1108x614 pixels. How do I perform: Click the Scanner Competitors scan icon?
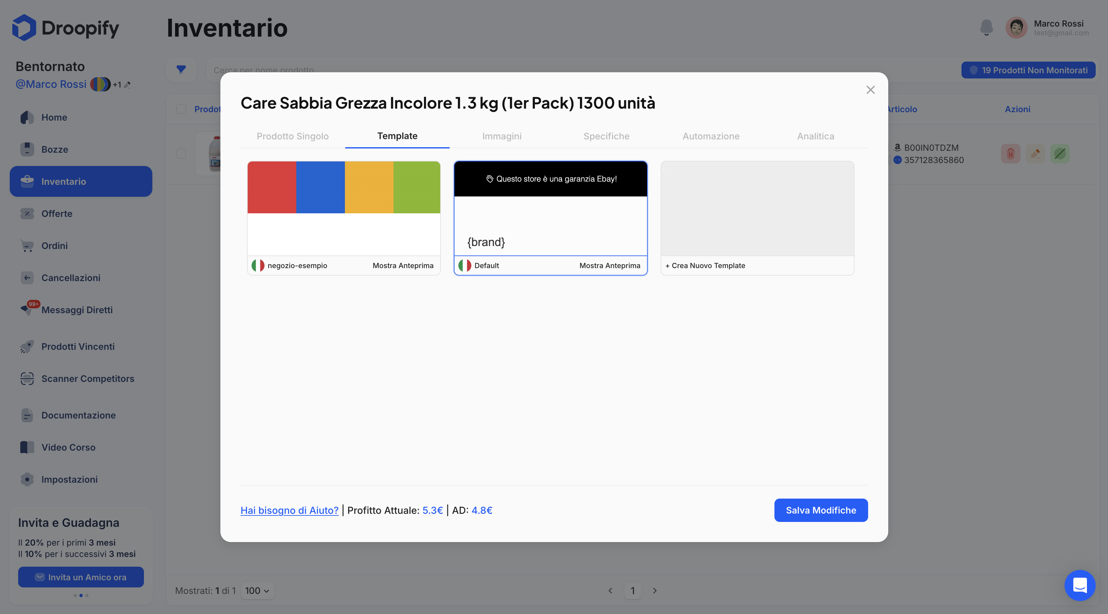(x=27, y=379)
